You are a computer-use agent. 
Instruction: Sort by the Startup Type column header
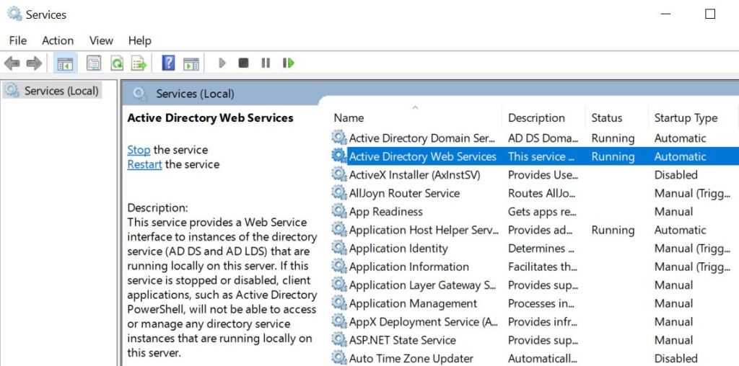(x=686, y=118)
